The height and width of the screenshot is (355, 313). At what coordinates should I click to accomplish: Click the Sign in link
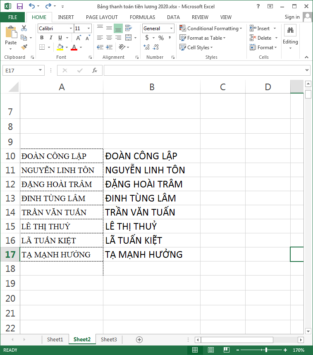(x=292, y=17)
